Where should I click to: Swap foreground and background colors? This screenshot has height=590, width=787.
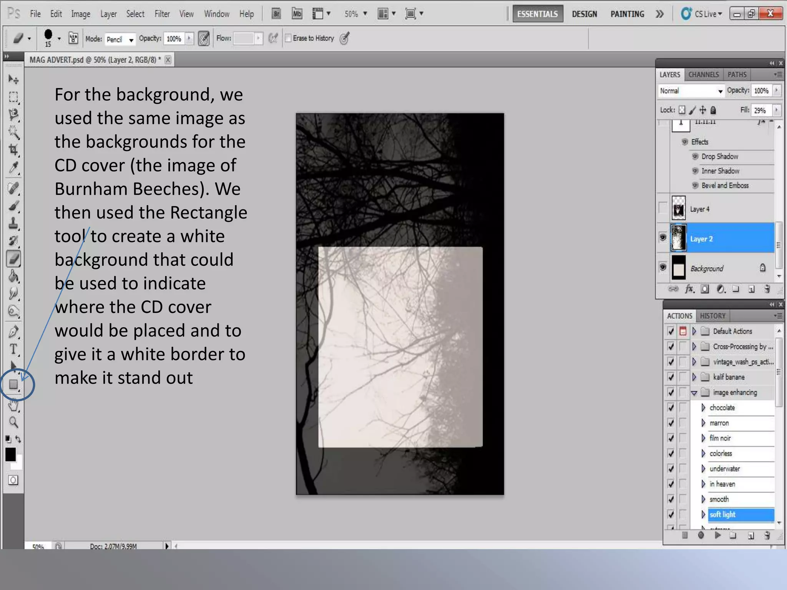(x=18, y=439)
